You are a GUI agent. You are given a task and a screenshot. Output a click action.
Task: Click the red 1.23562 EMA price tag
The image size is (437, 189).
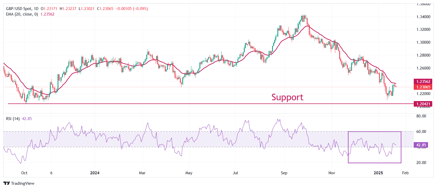(423, 82)
